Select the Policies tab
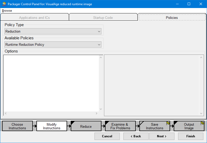207x143 pixels. tap(172, 18)
